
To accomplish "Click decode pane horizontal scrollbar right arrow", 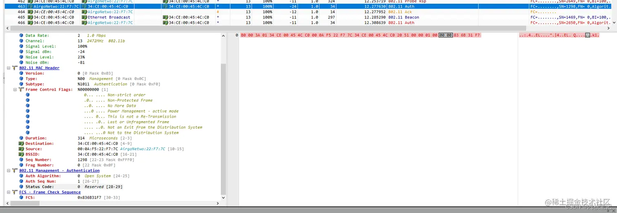I will click(x=218, y=203).
